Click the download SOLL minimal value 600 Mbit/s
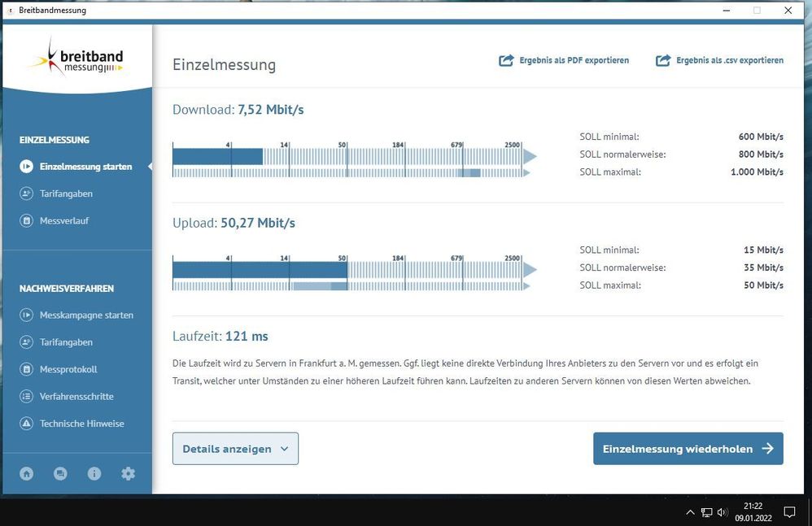Viewport: 812px width, 526px height. tap(761, 137)
